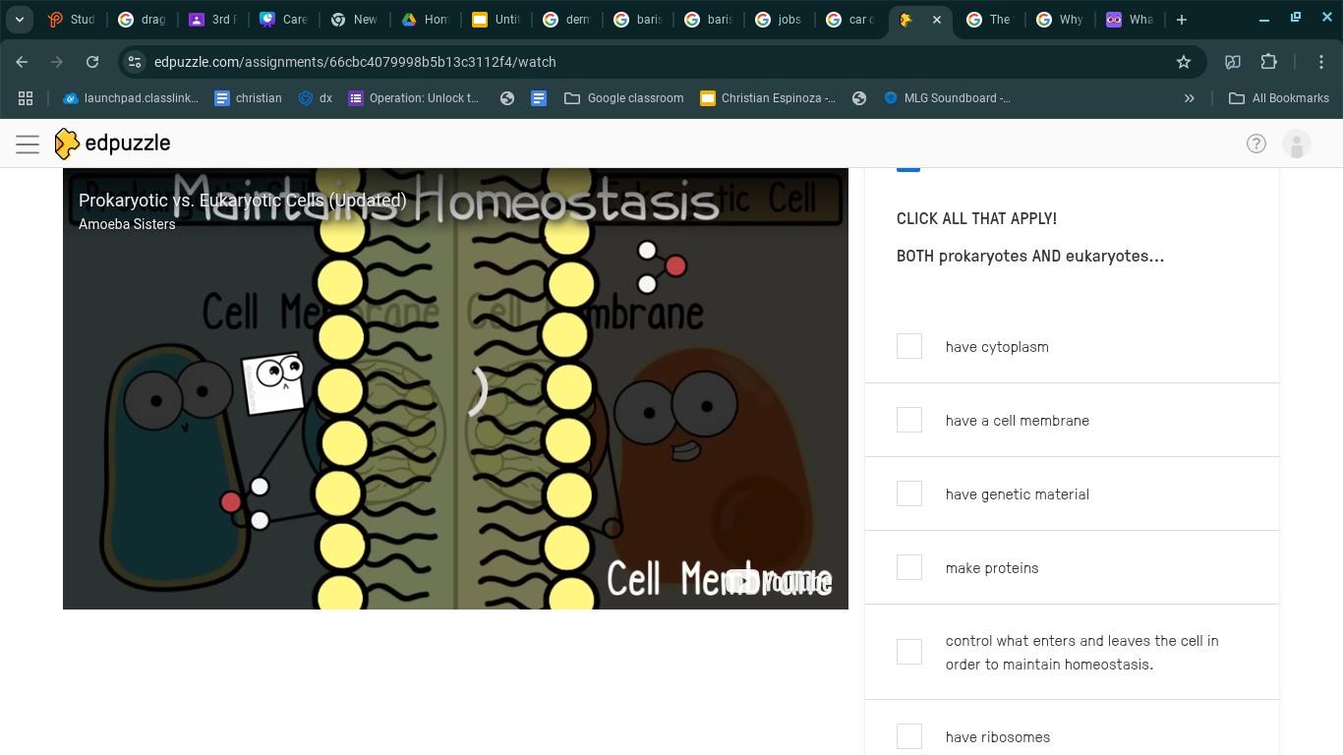Switch to the 'The' Google tab

pyautogui.click(x=990, y=20)
